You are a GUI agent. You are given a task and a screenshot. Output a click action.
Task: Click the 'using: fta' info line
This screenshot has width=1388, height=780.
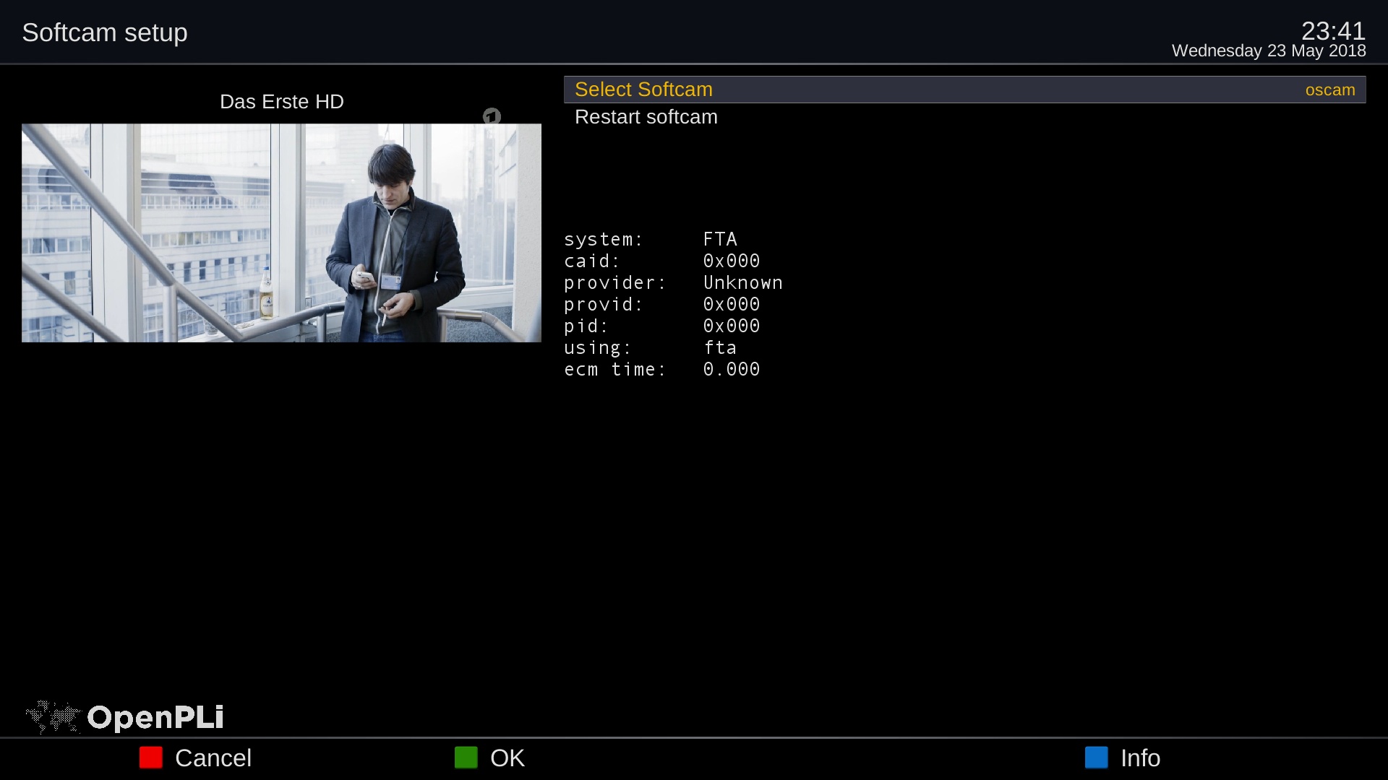(x=651, y=347)
